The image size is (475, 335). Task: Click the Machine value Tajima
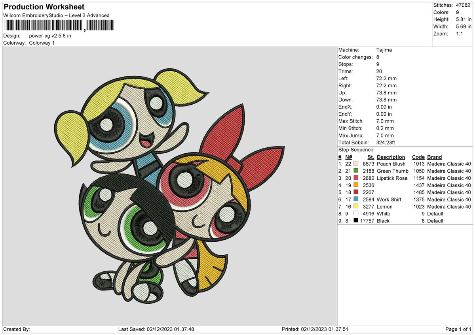(x=384, y=50)
